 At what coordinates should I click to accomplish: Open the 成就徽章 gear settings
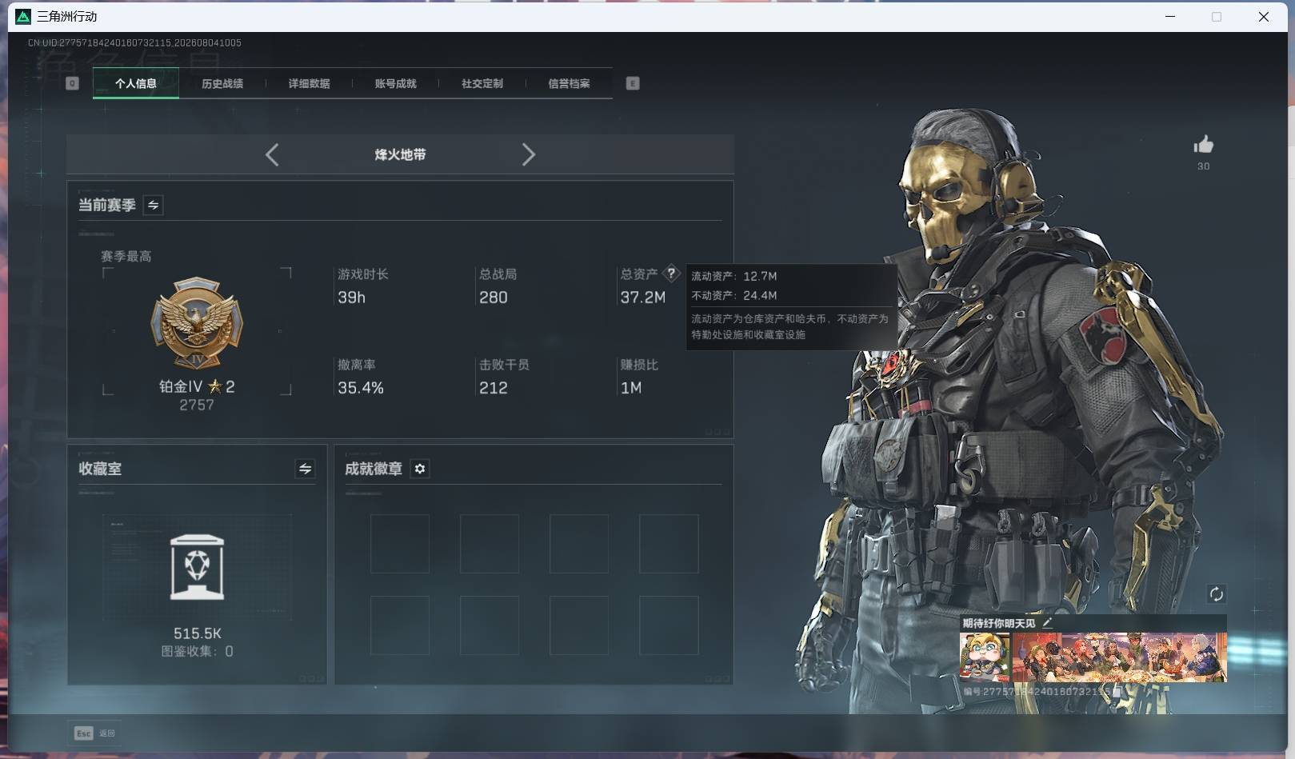420,469
